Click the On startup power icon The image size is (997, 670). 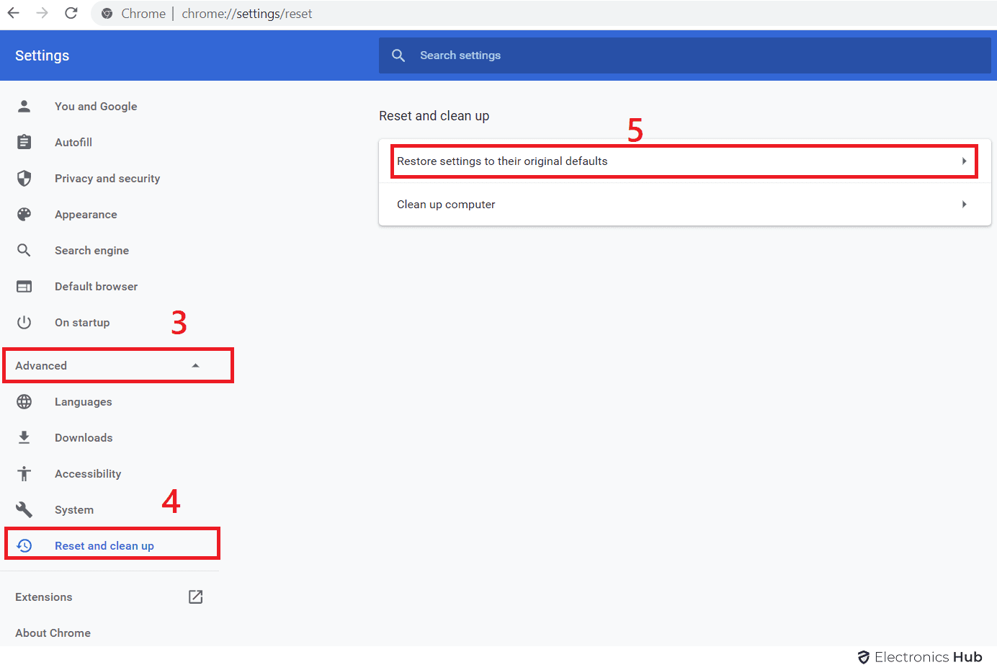pyautogui.click(x=24, y=323)
